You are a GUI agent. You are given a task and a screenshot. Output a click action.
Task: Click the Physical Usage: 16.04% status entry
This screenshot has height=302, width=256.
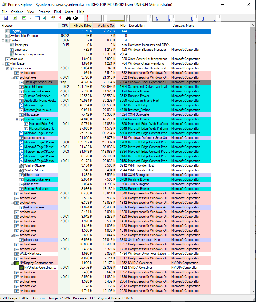pyautogui.click(x=115, y=298)
